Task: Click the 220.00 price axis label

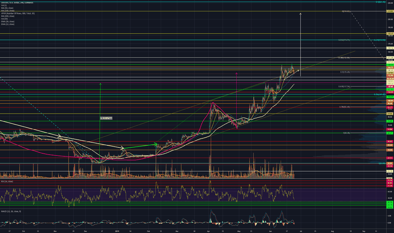Action: pyautogui.click(x=390, y=3)
